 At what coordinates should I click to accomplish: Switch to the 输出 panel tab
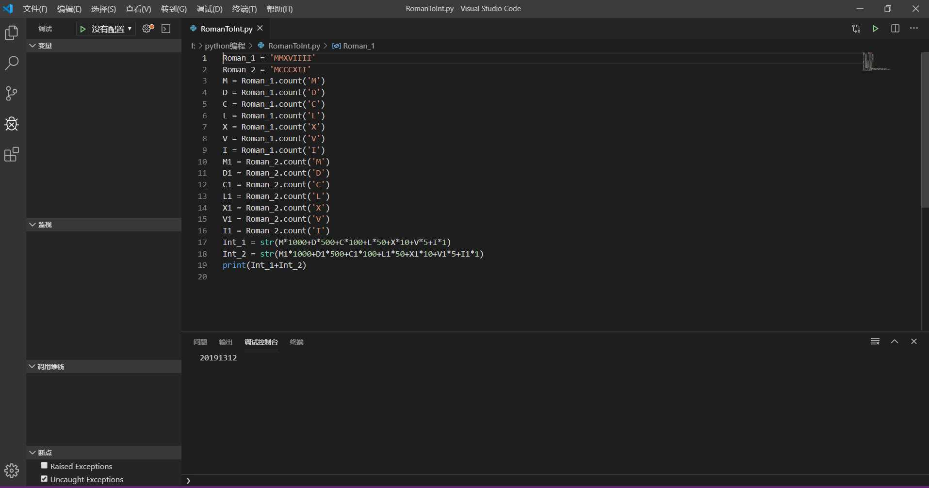[226, 342]
